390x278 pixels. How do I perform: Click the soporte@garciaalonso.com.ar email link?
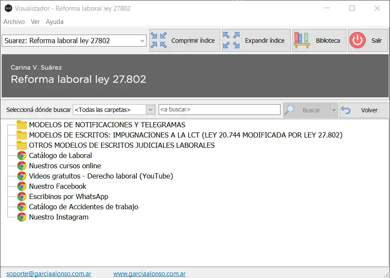pos(49,274)
